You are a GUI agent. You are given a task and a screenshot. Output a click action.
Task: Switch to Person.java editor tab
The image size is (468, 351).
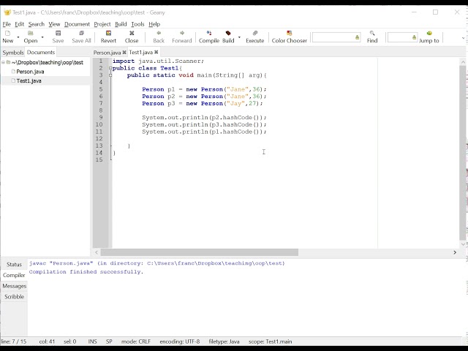pos(107,53)
